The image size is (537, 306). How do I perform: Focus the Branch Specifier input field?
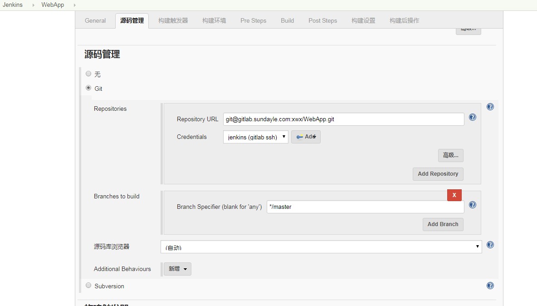365,207
